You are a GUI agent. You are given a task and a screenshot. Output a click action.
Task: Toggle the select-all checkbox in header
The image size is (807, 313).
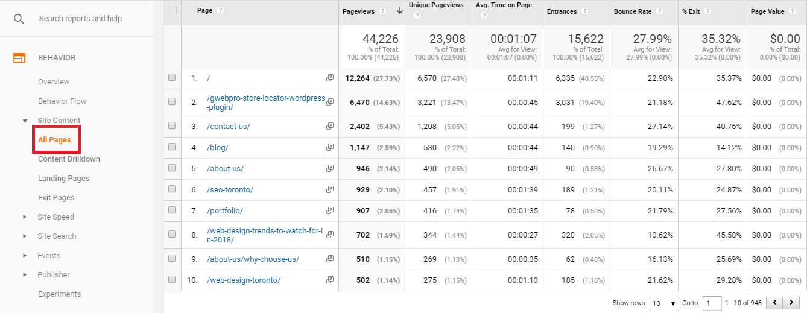173,10
